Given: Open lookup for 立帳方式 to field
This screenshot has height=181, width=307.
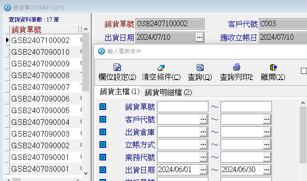Looking at the screenshot, I should tap(267, 145).
